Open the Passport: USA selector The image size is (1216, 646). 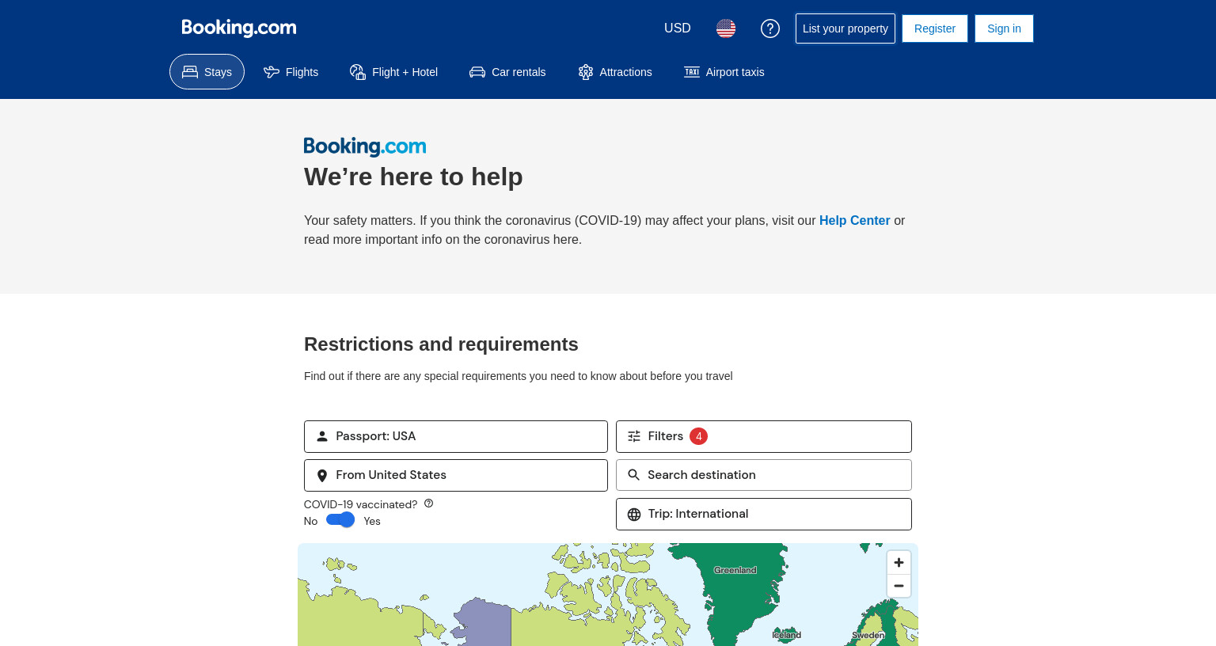pos(456,436)
